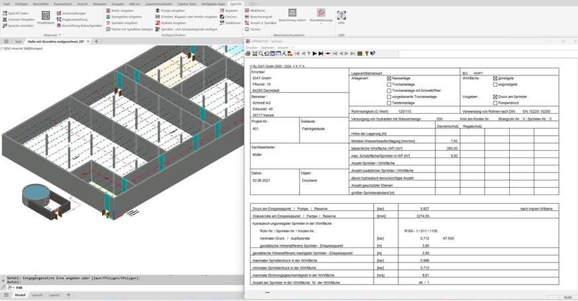Open the Drucken menu in SpriCalc
Screen dimensions: 578x301
point(252,48)
